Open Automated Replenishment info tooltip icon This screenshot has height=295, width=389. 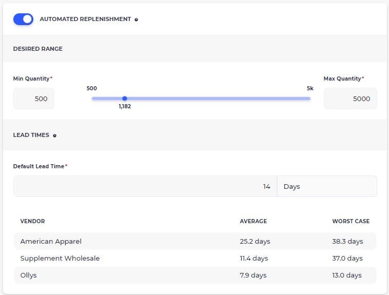136,19
